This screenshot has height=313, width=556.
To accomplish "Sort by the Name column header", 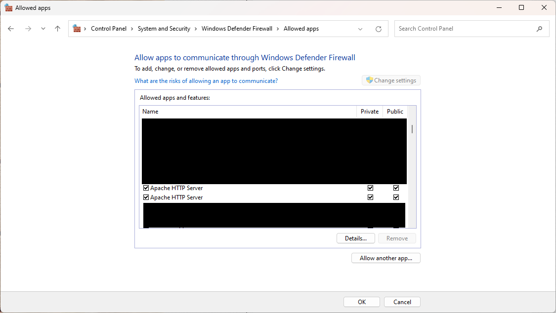I will (x=248, y=112).
